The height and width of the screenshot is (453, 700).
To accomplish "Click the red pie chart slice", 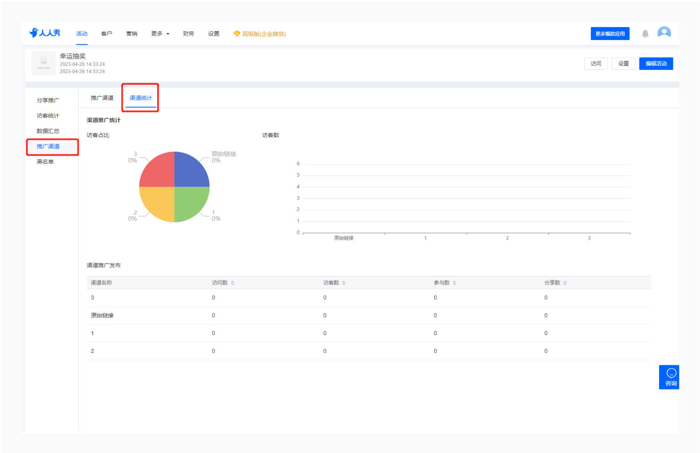I will coord(160,172).
